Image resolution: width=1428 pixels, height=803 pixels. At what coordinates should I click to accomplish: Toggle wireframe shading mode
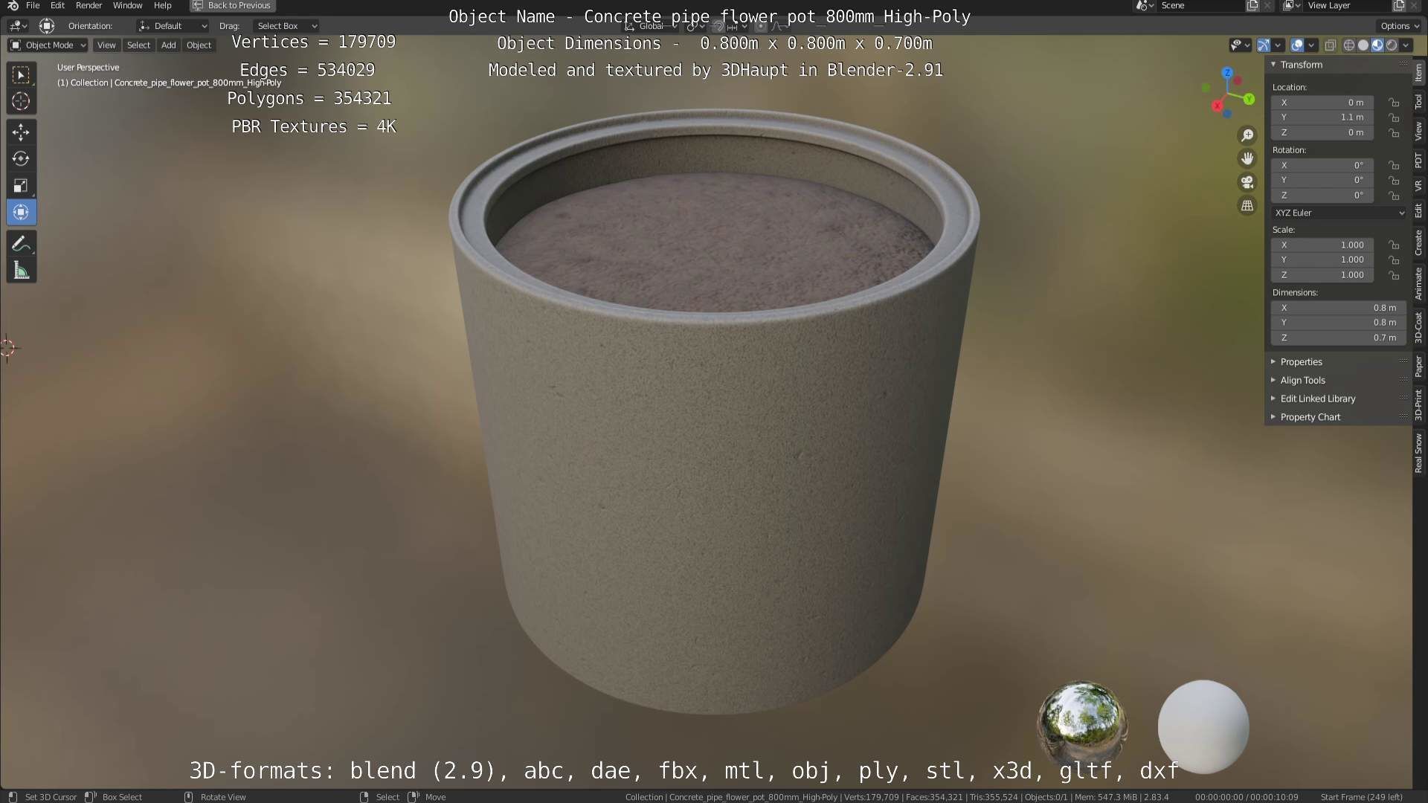tap(1349, 45)
